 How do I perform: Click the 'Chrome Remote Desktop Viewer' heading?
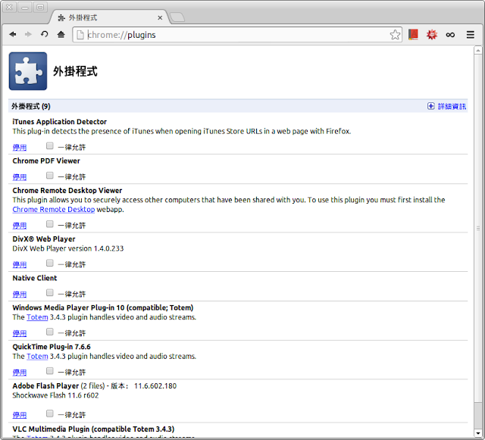67,190
